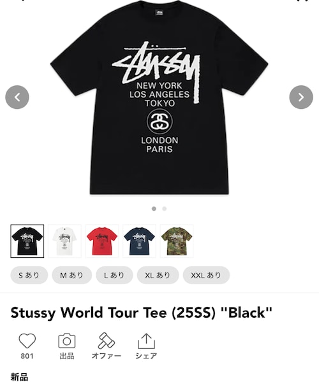Select size L あり chip
The width and height of the screenshot is (319, 382).
point(114,275)
